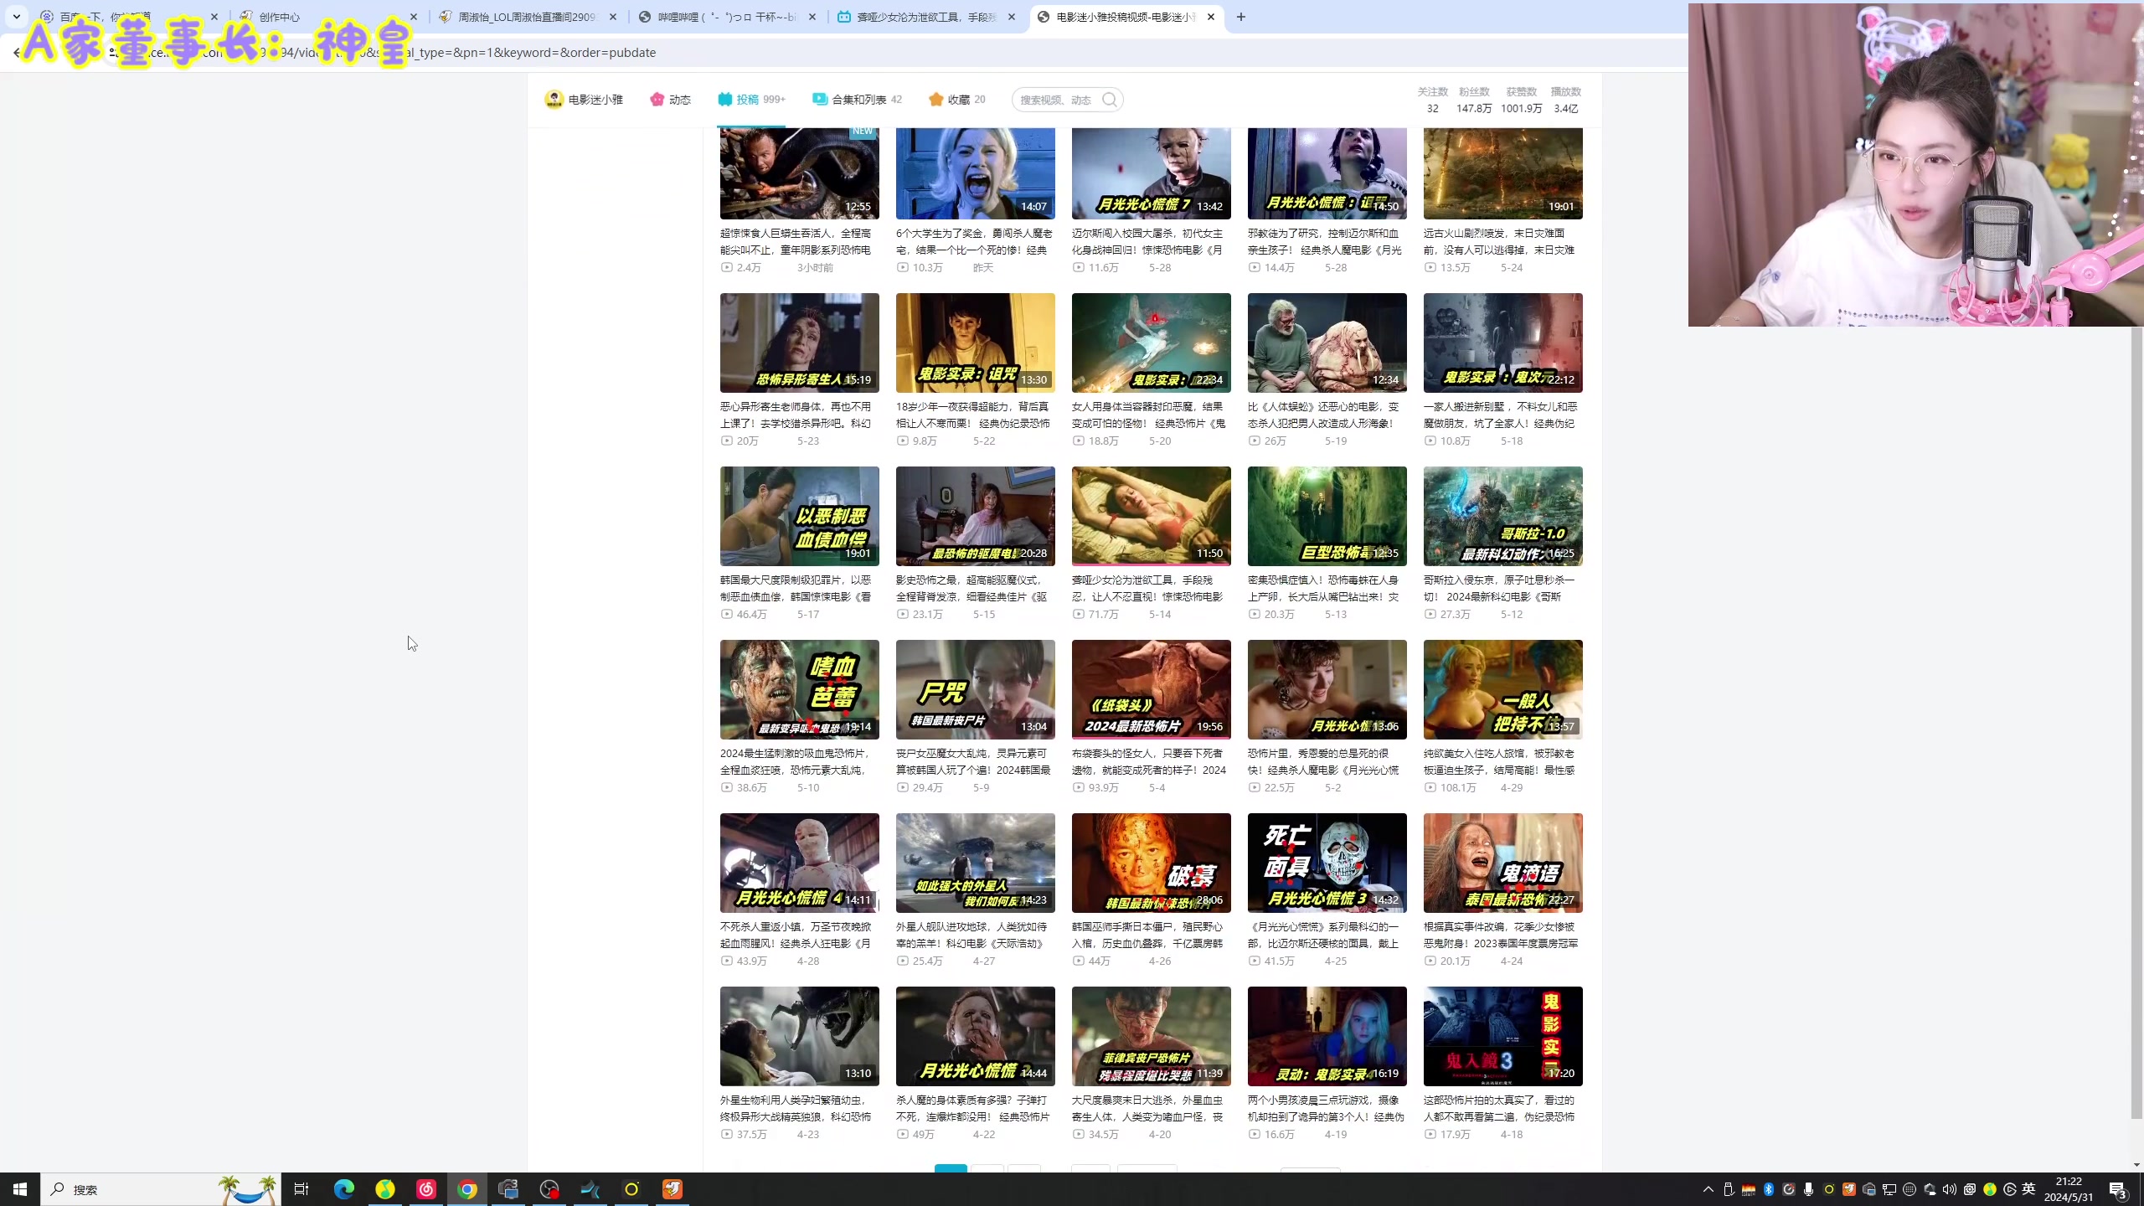Click the taskbar 搜索 search box

(x=161, y=1189)
